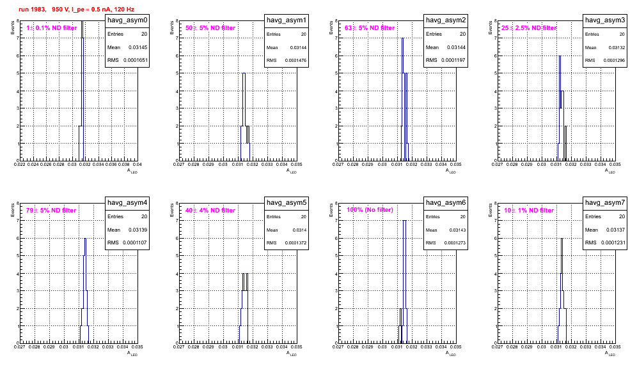The image size is (637, 365).
Task: Click the '1± 0.1% ND filter' label
Action: [x=52, y=28]
